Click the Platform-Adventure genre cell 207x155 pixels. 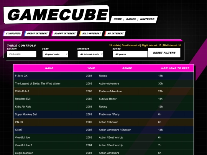click(x=110, y=91)
